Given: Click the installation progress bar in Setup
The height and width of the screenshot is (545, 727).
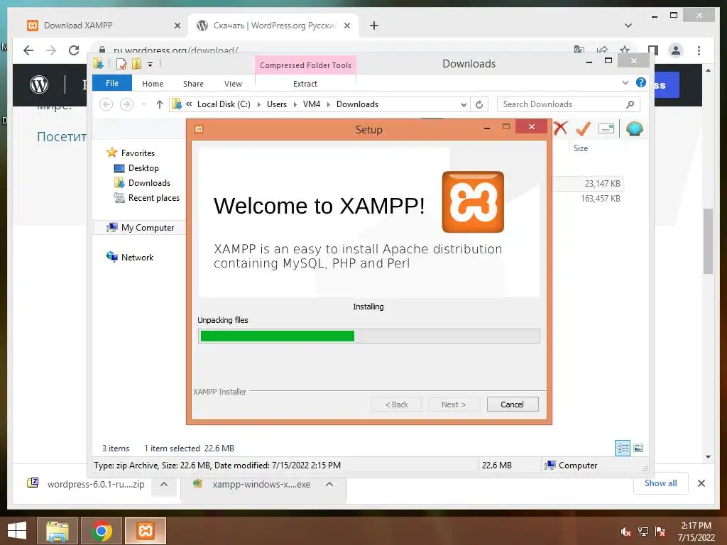Looking at the screenshot, I should (x=368, y=336).
